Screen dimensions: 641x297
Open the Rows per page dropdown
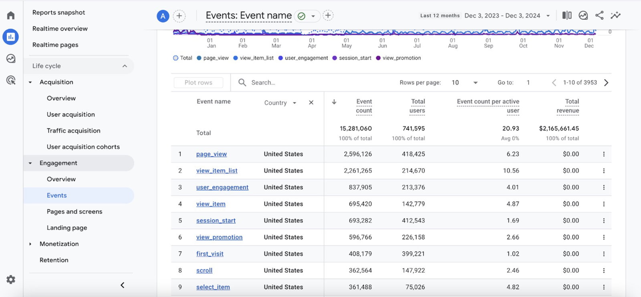(465, 82)
